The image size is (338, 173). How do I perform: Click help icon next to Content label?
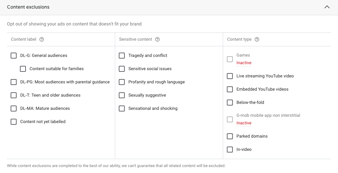click(42, 39)
